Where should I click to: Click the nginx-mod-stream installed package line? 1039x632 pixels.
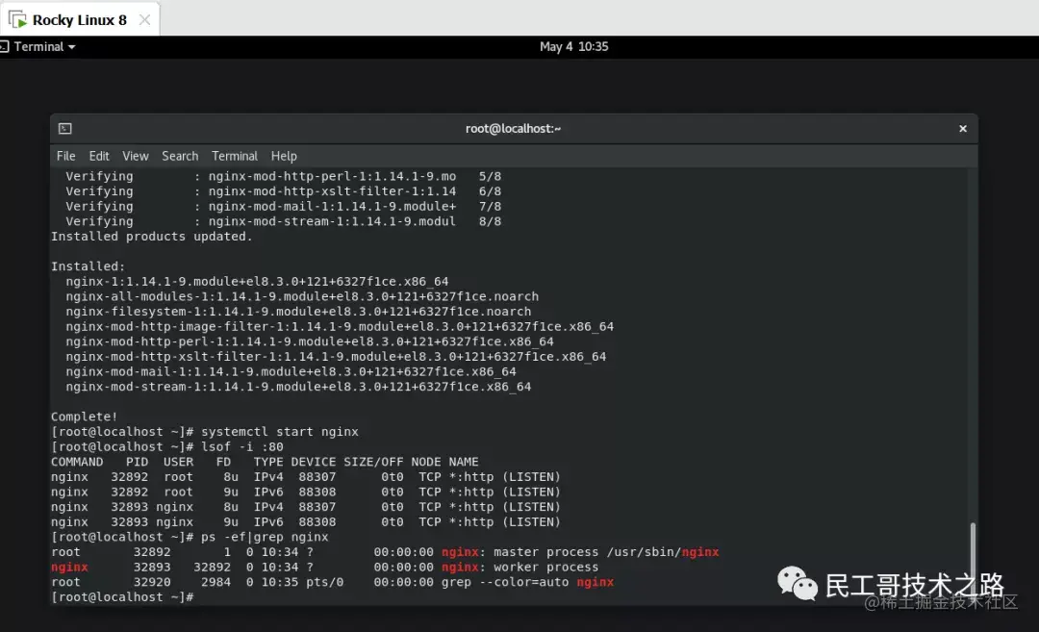tap(298, 387)
